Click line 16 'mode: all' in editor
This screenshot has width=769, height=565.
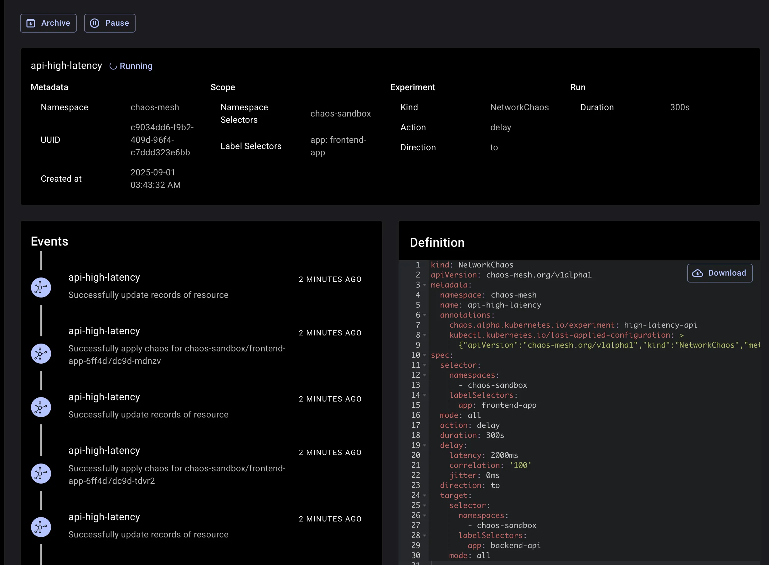click(x=460, y=416)
